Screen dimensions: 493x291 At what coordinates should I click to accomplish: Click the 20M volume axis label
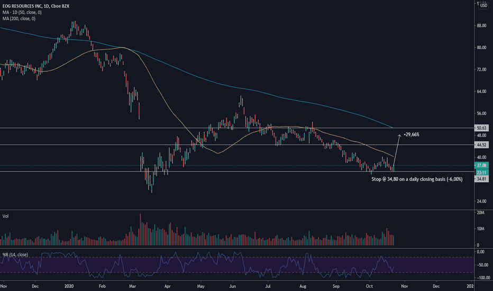(x=480, y=213)
